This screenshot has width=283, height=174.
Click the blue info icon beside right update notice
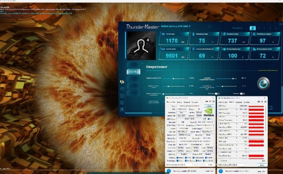[220, 171]
